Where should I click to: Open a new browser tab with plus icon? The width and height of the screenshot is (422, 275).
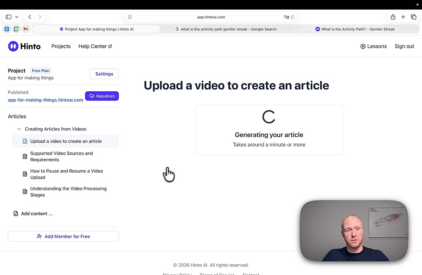pyautogui.click(x=403, y=17)
